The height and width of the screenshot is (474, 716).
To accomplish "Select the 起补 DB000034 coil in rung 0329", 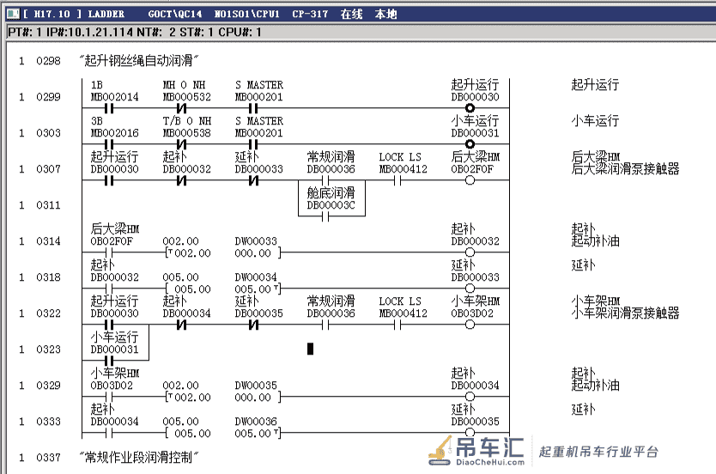I will (x=470, y=397).
